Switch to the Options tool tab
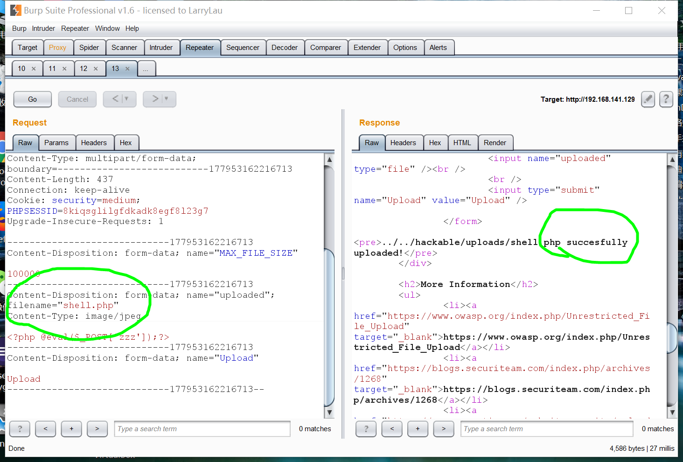 (x=405, y=48)
